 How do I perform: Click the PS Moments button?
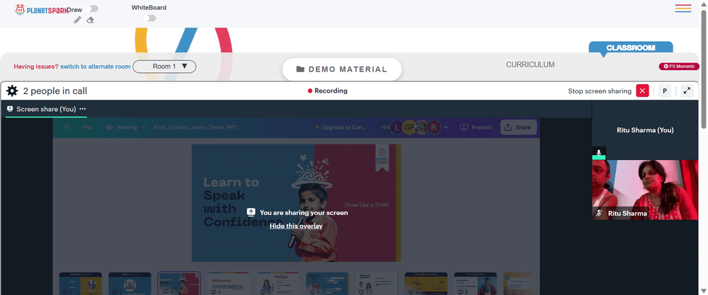(679, 66)
